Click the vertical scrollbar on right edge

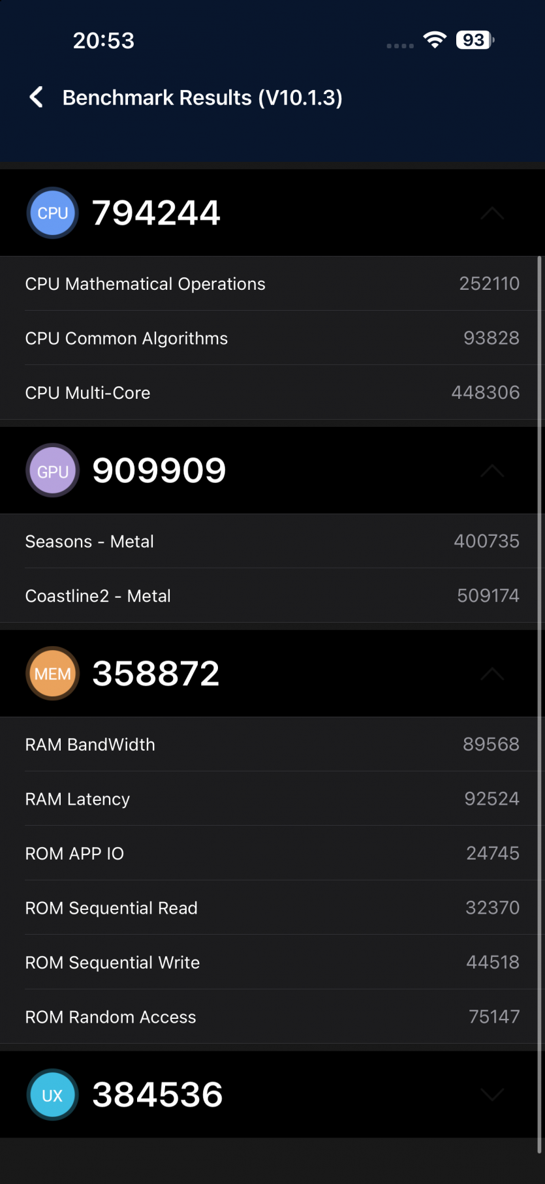point(539,705)
